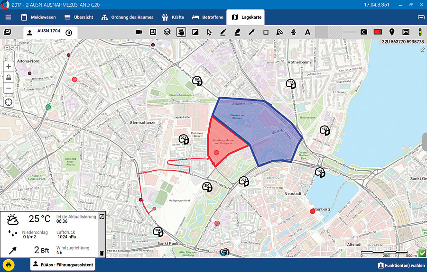Select the pointer selection tool
The height and width of the screenshot is (272, 427).
point(209,32)
